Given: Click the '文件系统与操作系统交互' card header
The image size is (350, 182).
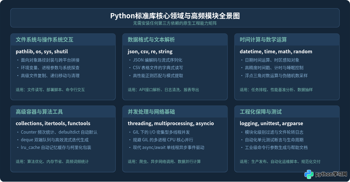Looking at the screenshot, I should pyautogui.click(x=63, y=40).
